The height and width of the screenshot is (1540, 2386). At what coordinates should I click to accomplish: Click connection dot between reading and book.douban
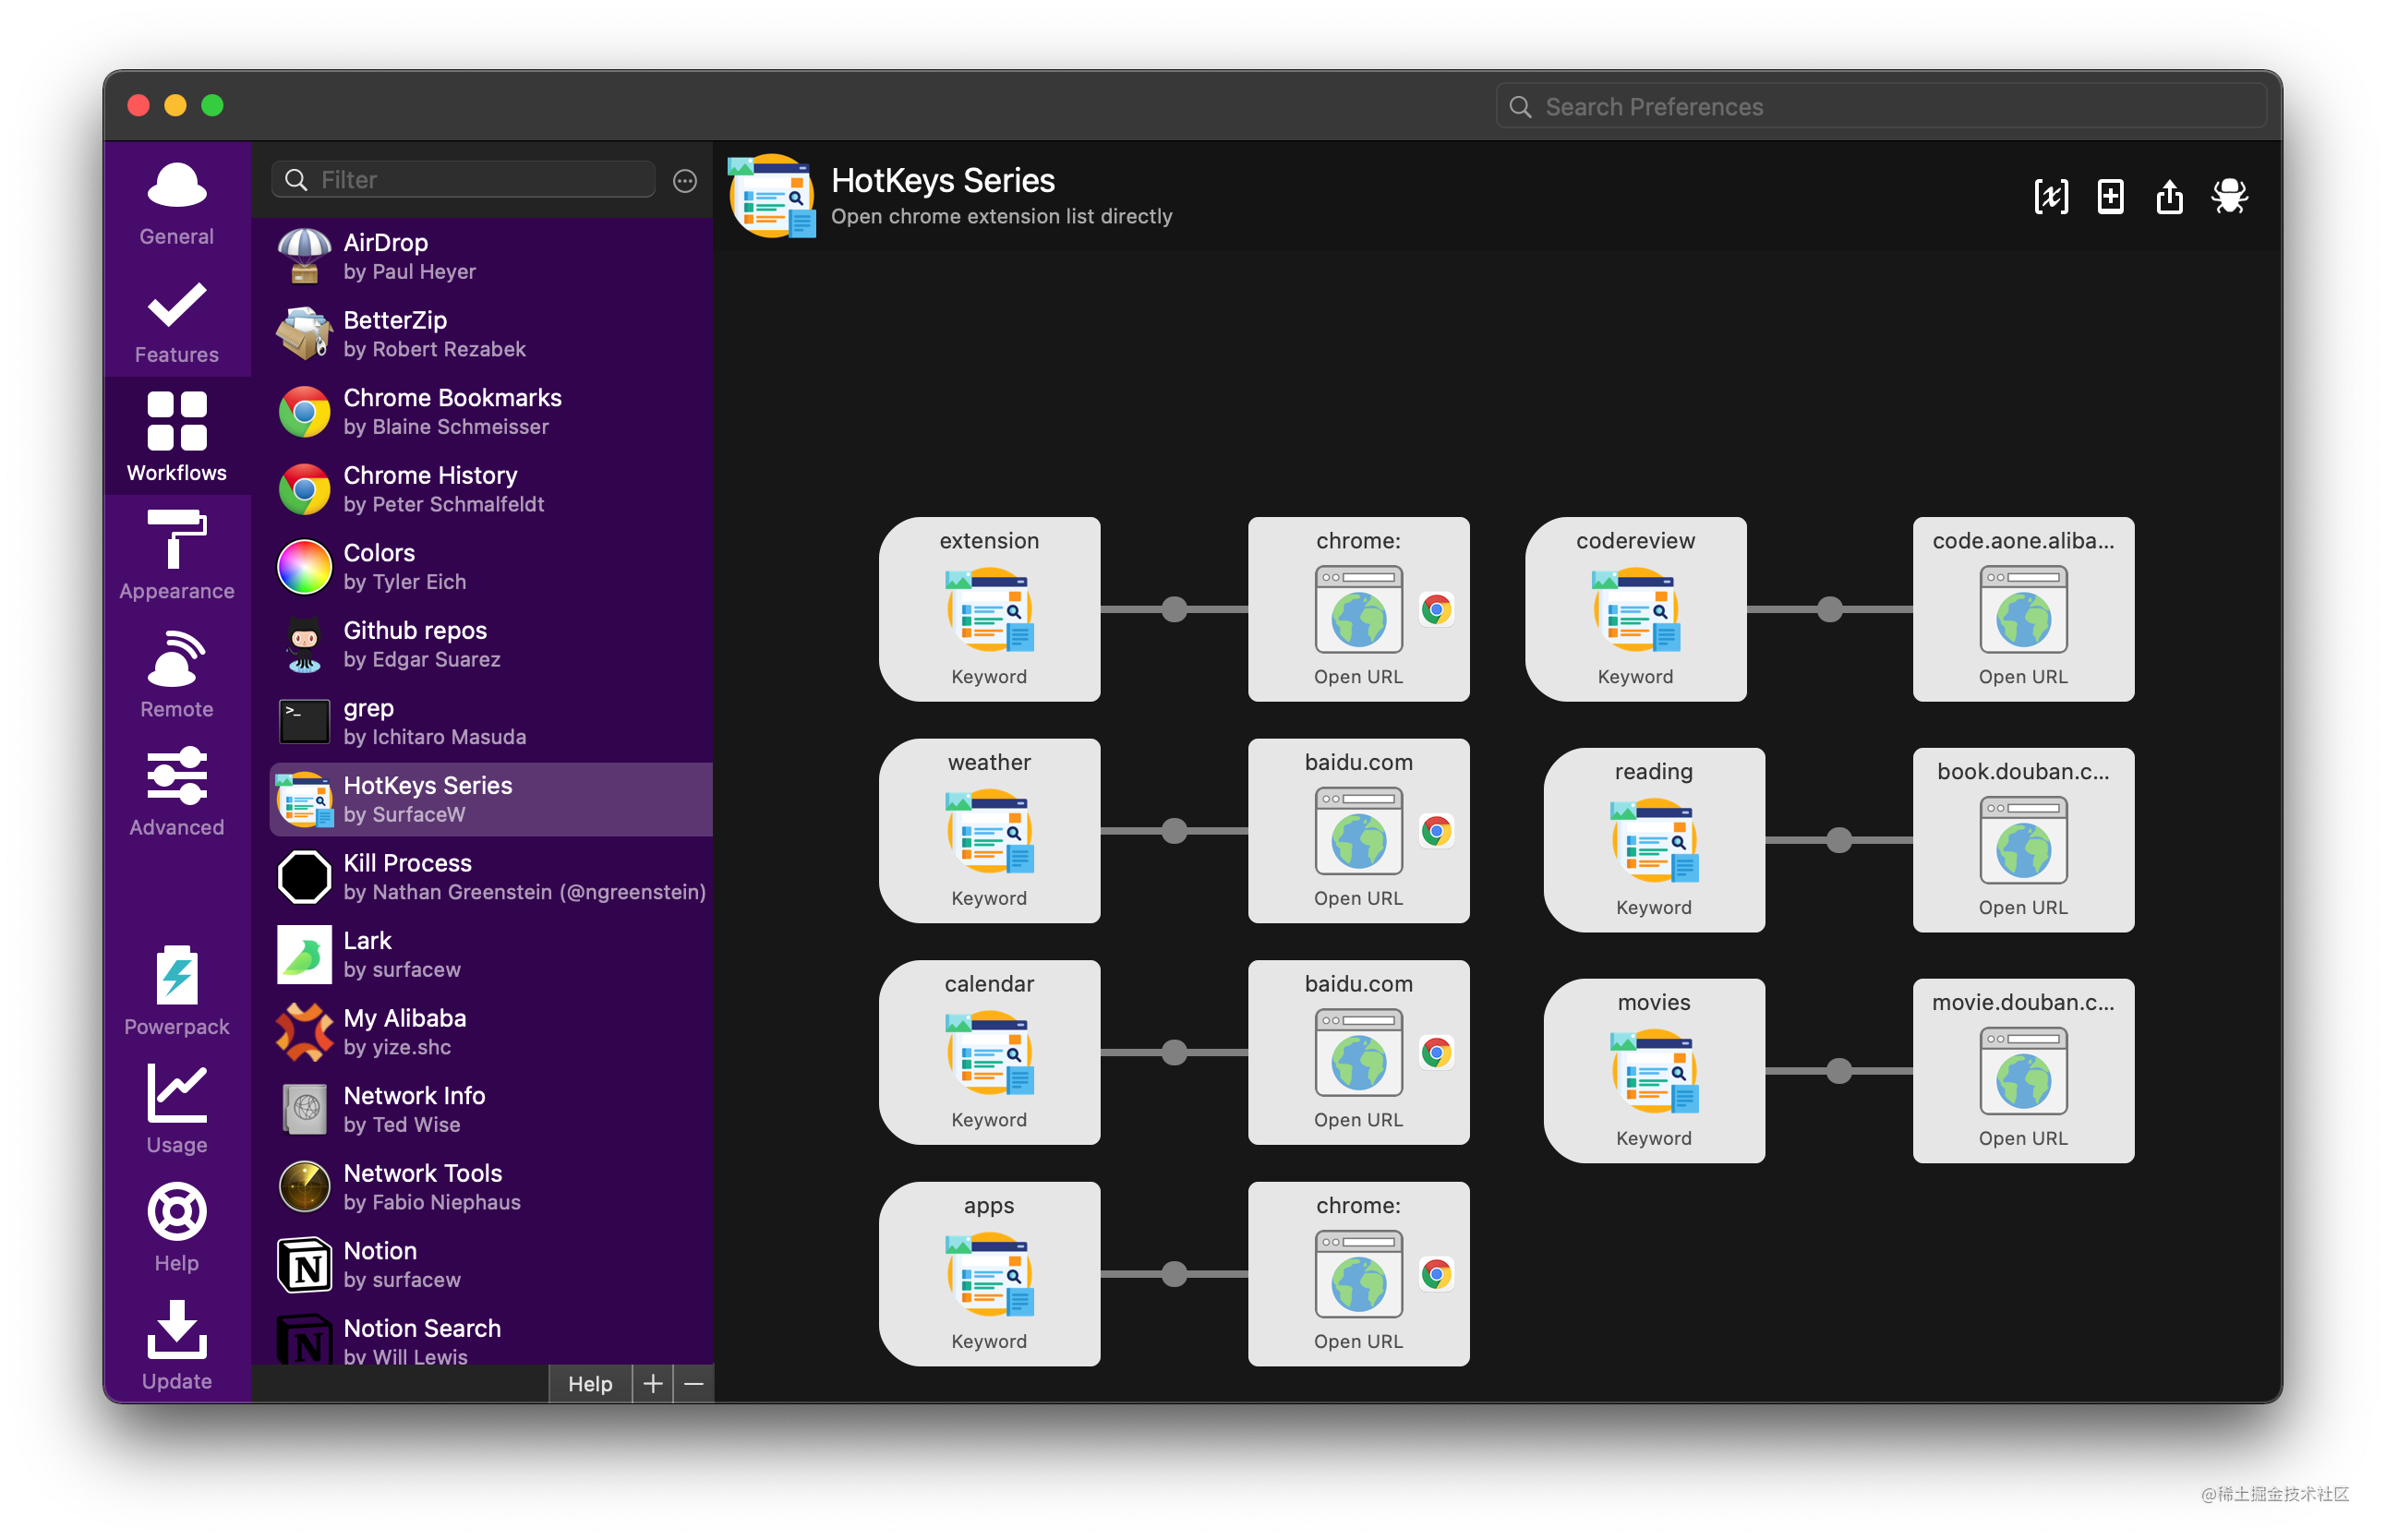point(1838,840)
